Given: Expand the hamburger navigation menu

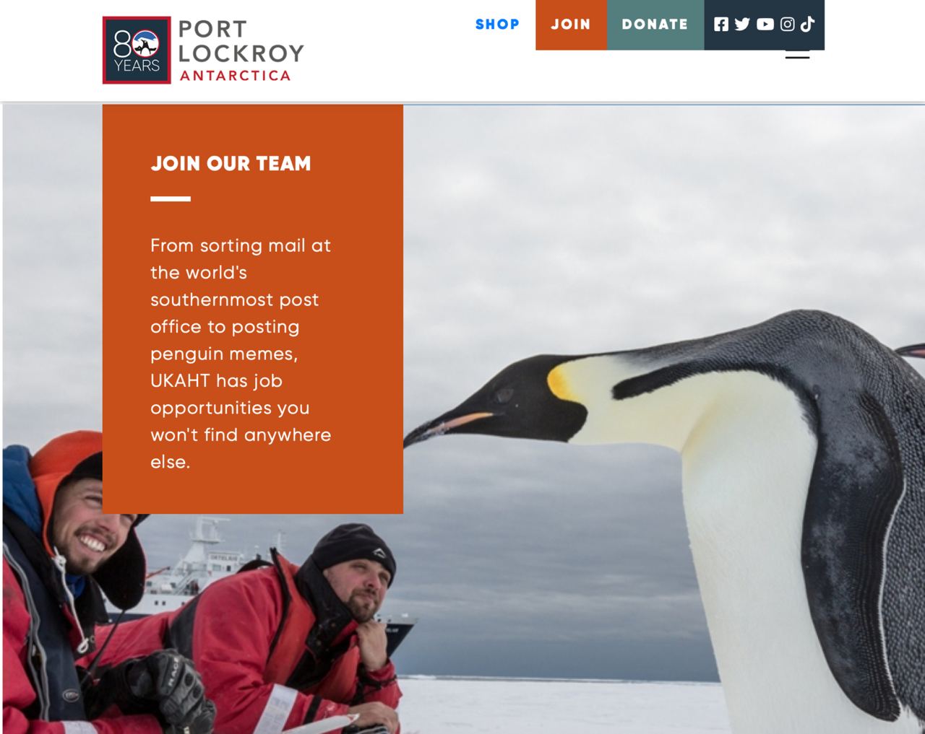Looking at the screenshot, I should point(797,54).
